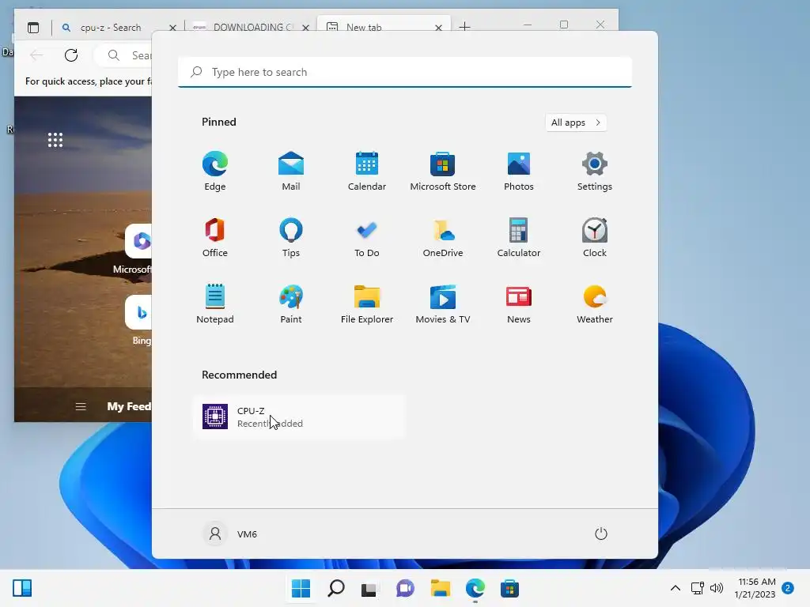Select My Feed on Edge new tab

pos(129,406)
